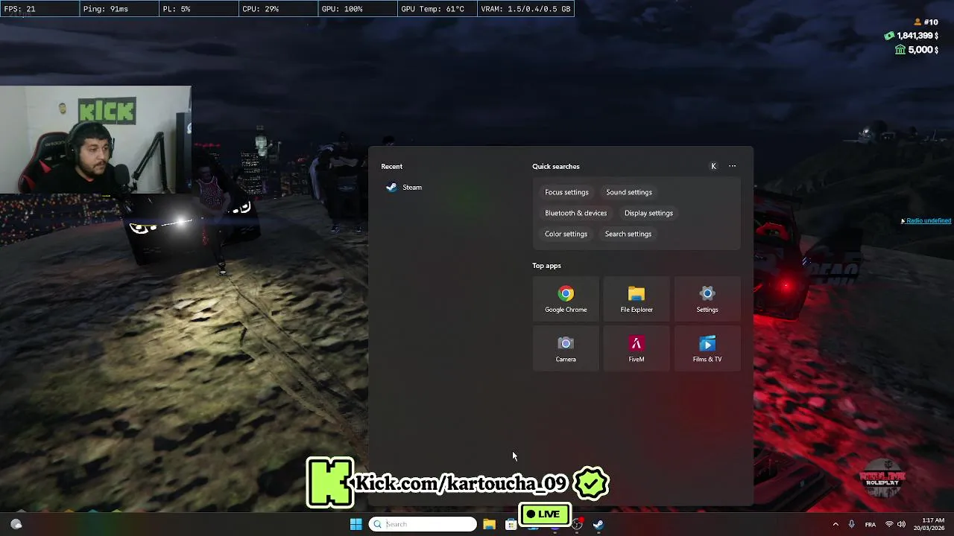Image resolution: width=954 pixels, height=536 pixels.
Task: Pick the Search settings quick search
Action: coord(628,234)
